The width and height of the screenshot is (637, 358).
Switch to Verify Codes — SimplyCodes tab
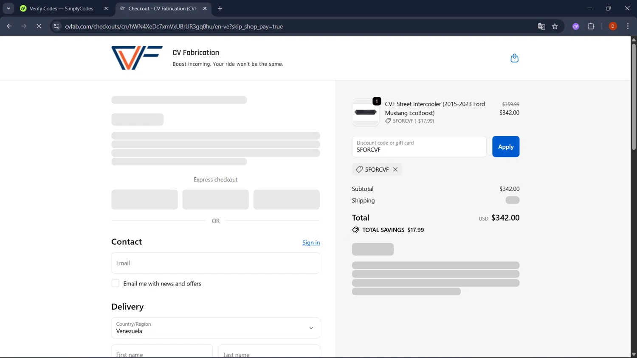62,8
